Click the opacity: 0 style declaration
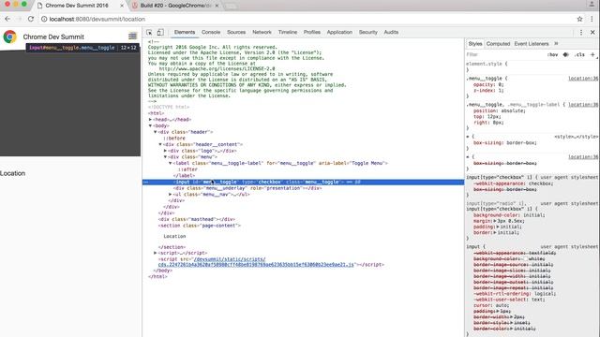Screen dimensions: 600x337 (488, 84)
